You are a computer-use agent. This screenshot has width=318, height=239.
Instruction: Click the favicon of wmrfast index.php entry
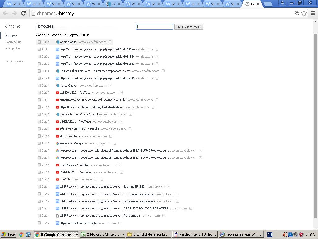click(57, 223)
